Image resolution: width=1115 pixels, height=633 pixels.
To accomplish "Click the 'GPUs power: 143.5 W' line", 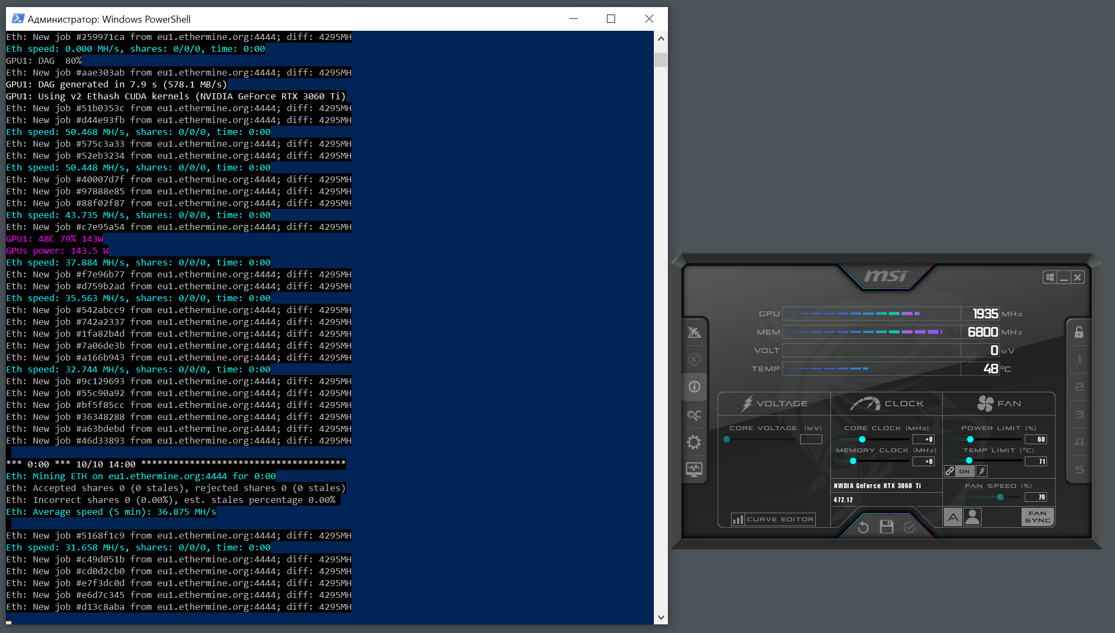I will (57, 250).
